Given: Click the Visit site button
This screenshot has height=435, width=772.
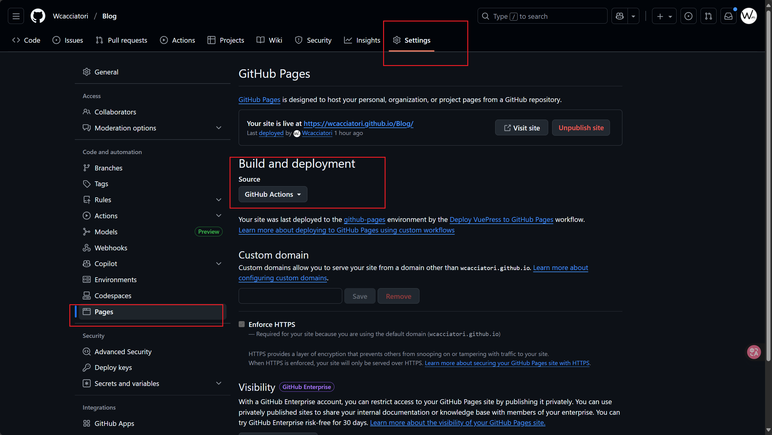Looking at the screenshot, I should [521, 128].
